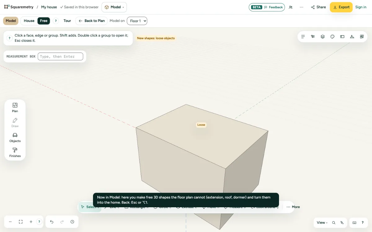Choose the Select tool

click(90, 207)
